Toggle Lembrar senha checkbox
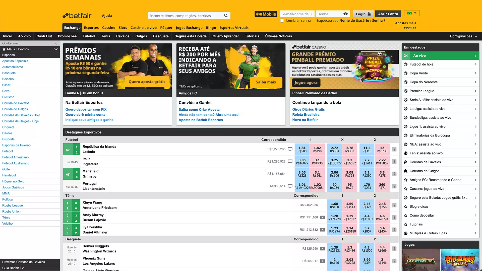 click(x=282, y=21)
